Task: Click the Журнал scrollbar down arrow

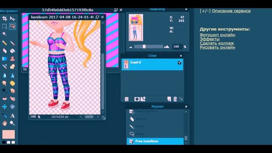Action: [x=186, y=143]
